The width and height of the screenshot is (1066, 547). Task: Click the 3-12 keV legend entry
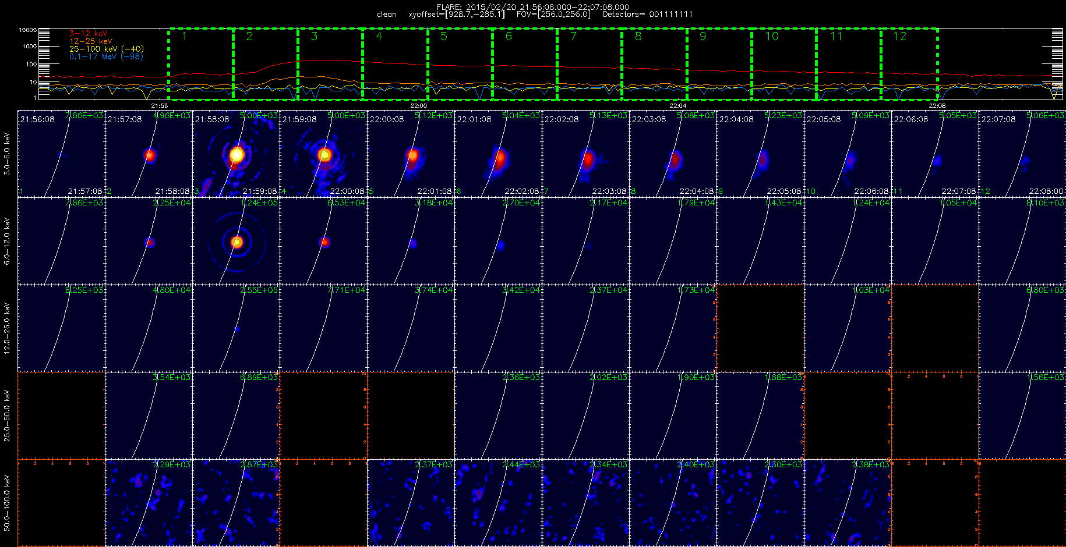tap(88, 34)
